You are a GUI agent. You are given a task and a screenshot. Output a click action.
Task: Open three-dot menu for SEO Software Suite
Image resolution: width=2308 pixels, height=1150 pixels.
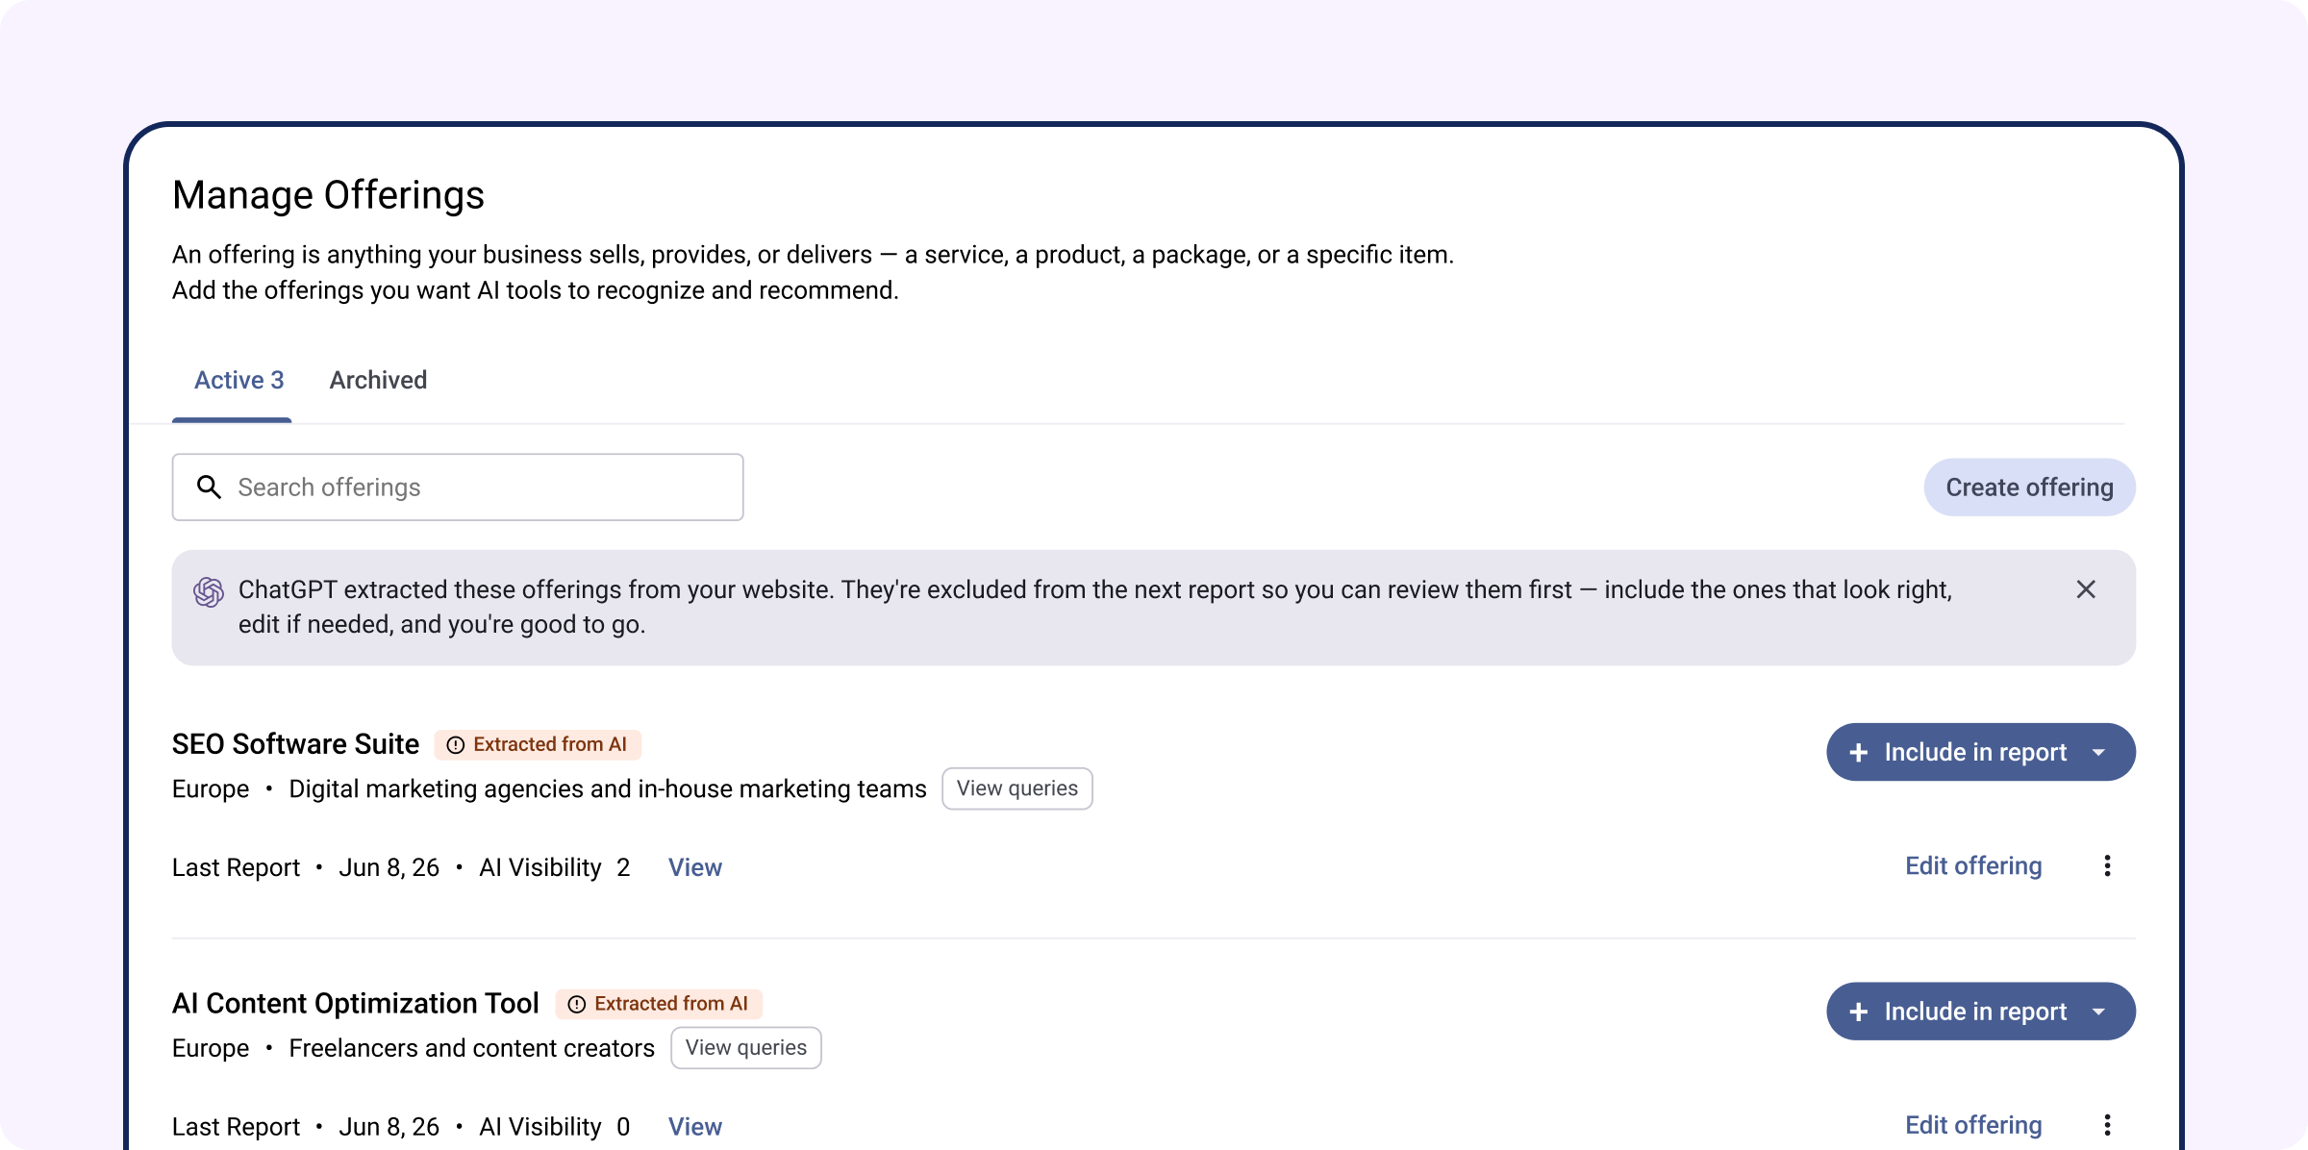click(2107, 866)
